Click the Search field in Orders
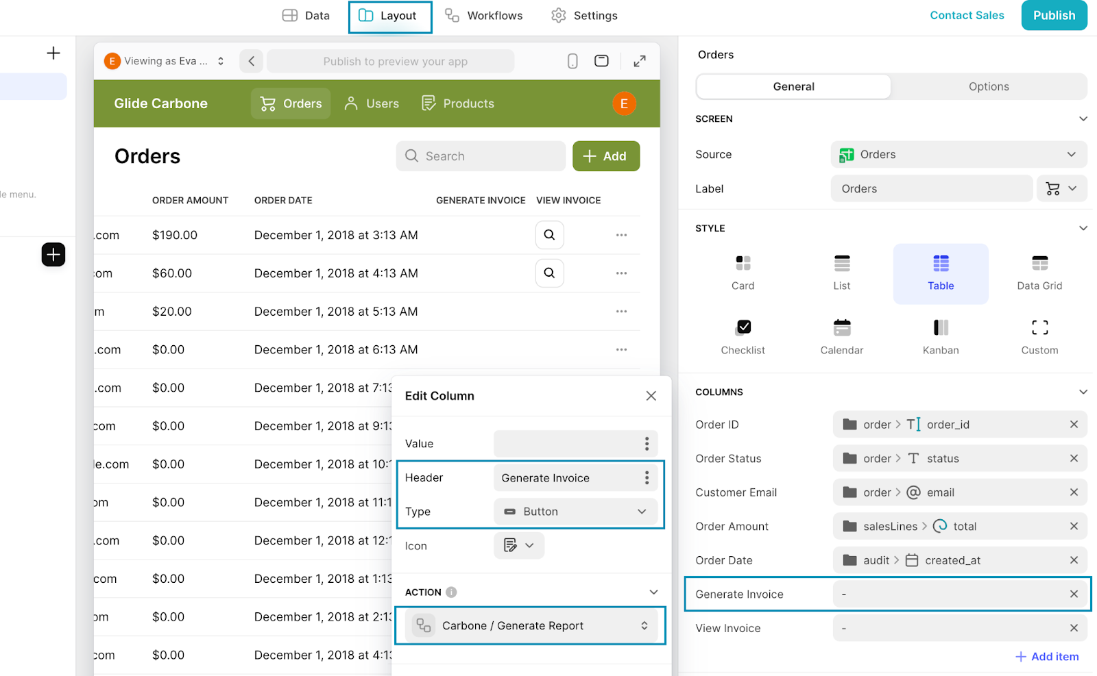Screen dimensions: 1097x676 481,156
